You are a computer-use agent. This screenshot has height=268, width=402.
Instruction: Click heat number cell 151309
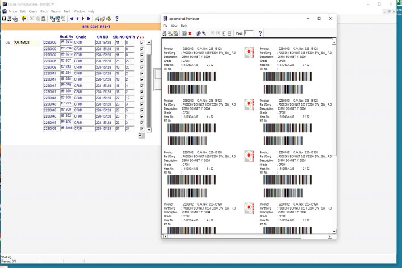click(66, 110)
